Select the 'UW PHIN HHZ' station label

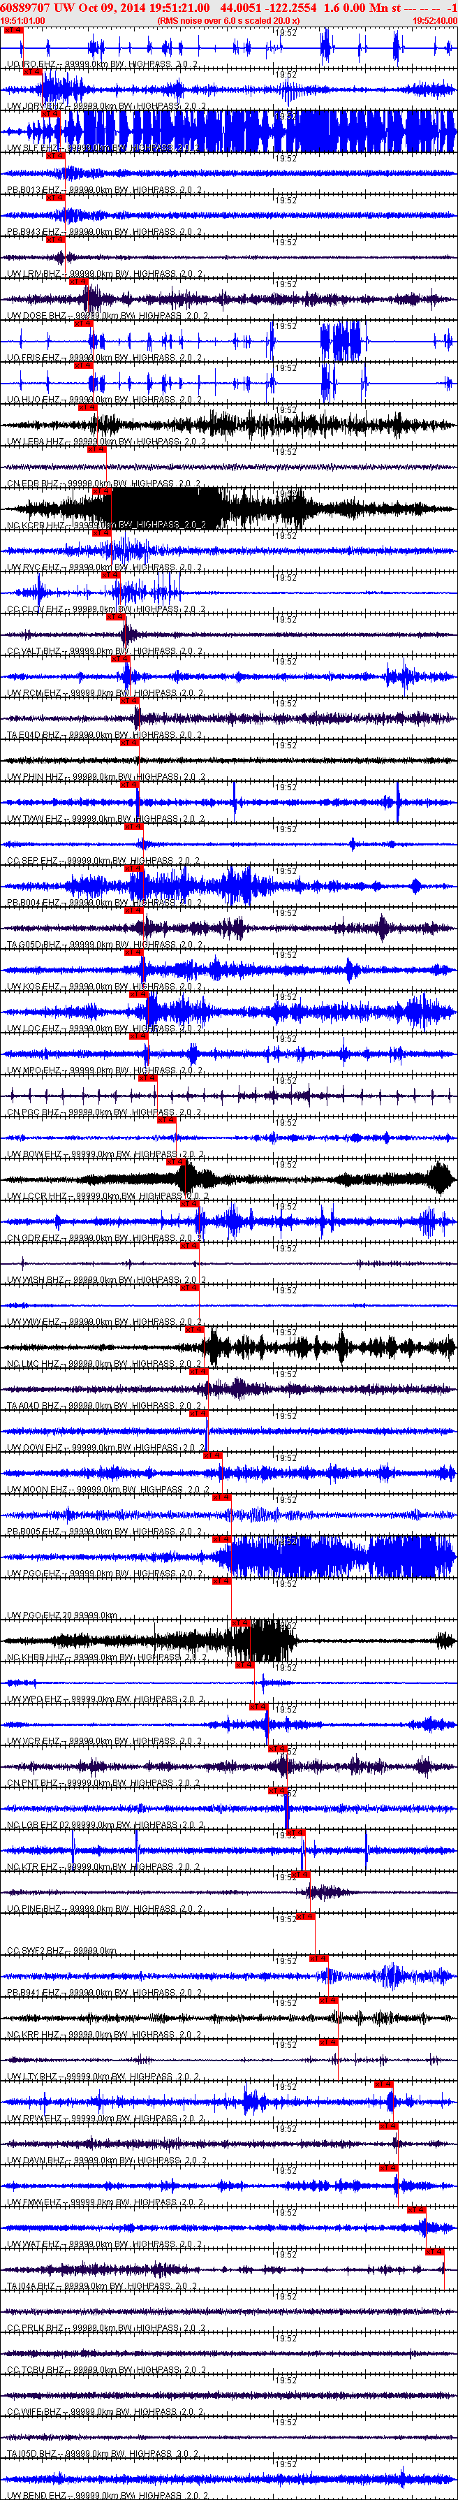pyautogui.click(x=36, y=776)
